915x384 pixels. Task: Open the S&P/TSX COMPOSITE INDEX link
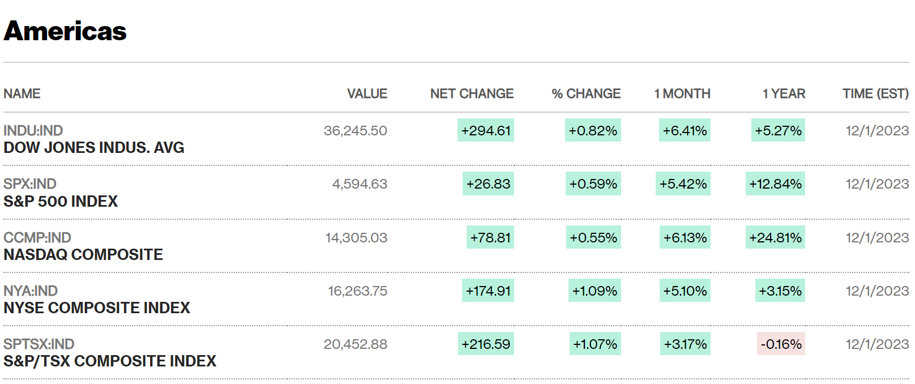(x=110, y=361)
